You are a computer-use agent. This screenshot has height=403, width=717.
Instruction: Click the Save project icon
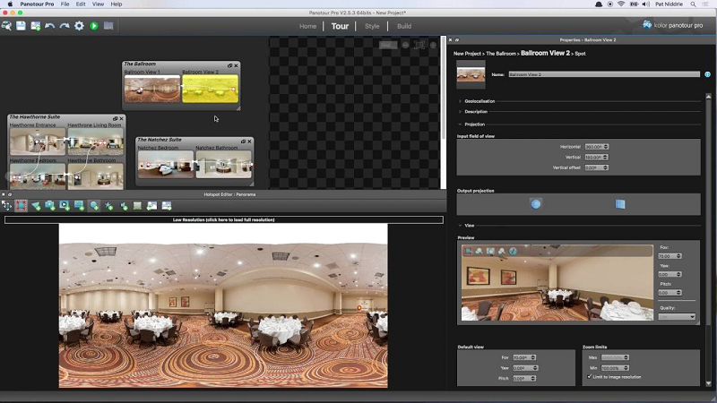click(x=21, y=26)
